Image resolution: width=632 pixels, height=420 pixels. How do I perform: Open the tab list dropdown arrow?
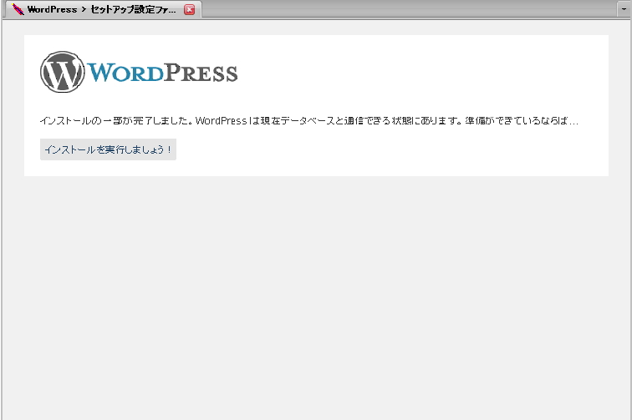click(624, 9)
